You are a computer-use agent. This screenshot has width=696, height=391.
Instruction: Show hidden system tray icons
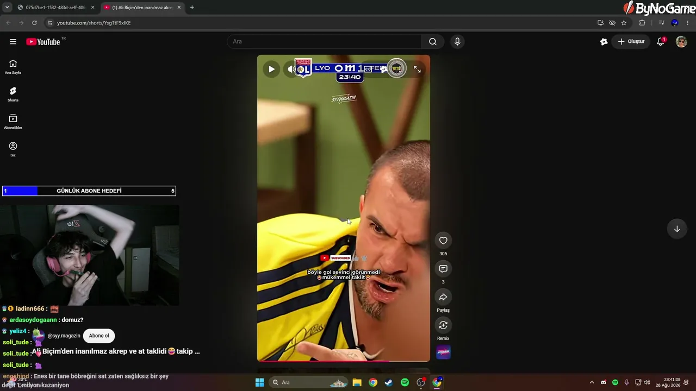(x=592, y=382)
